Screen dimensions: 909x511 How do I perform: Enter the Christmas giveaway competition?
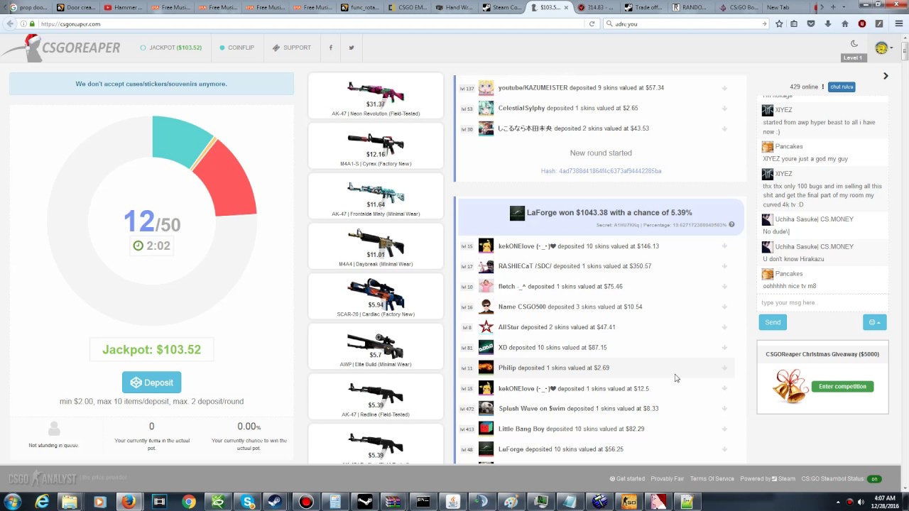pyautogui.click(x=842, y=386)
